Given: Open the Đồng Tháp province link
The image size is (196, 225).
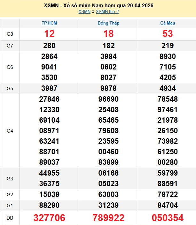Looking at the screenshot, I should 108,23.
